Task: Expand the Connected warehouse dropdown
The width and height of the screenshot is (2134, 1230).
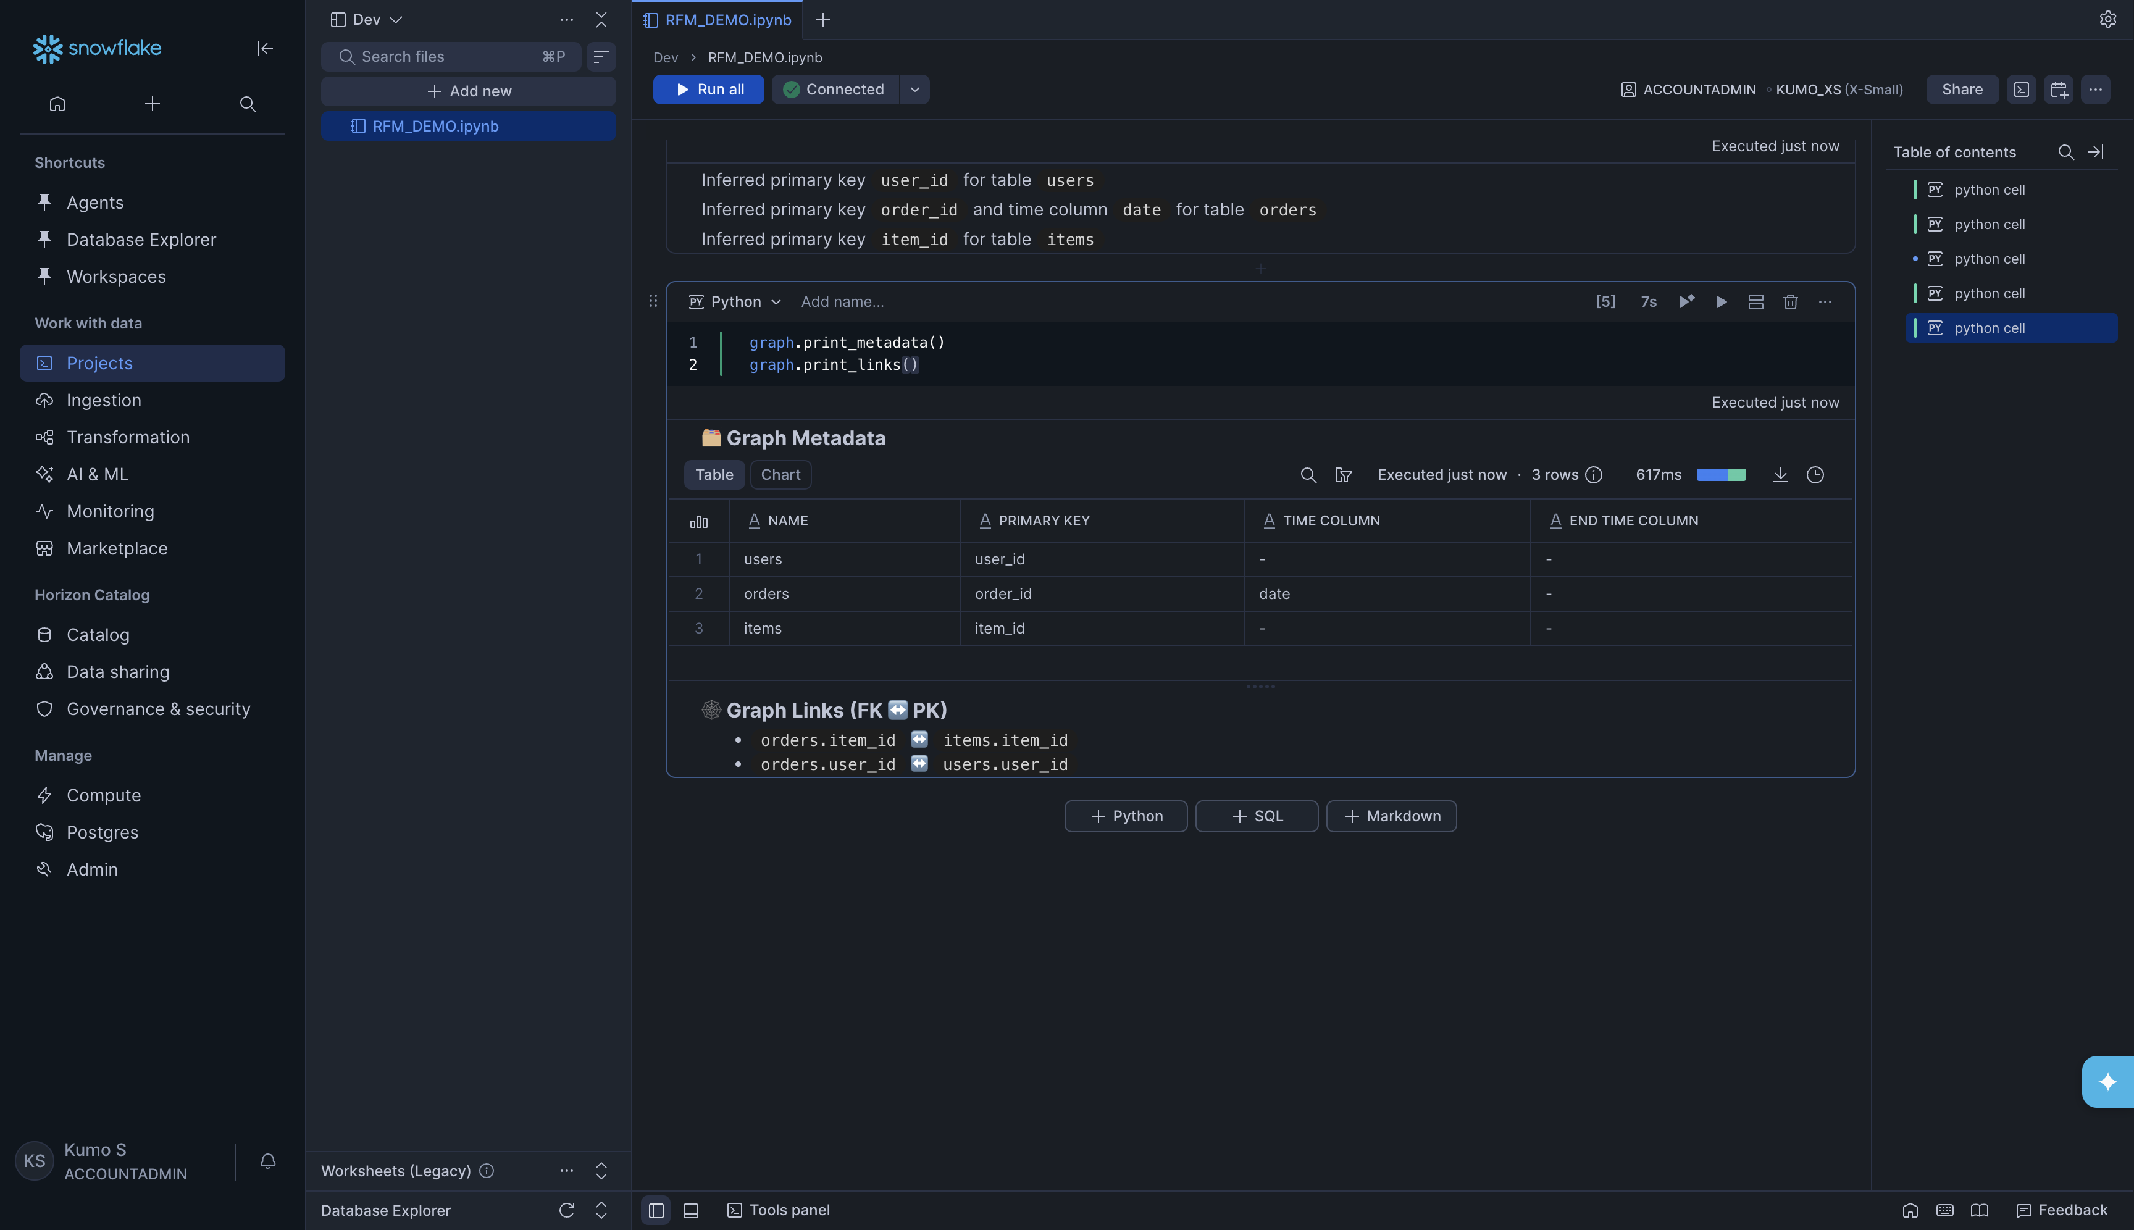Action: 915,89
